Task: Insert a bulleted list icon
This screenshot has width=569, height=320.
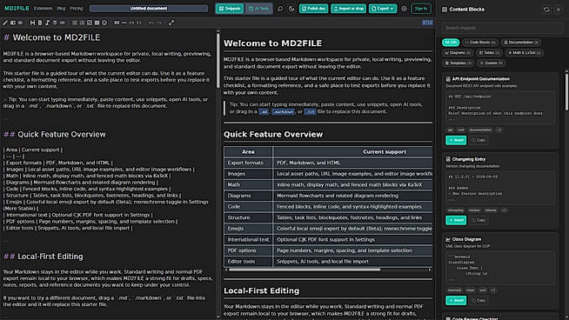Action: [75, 23]
